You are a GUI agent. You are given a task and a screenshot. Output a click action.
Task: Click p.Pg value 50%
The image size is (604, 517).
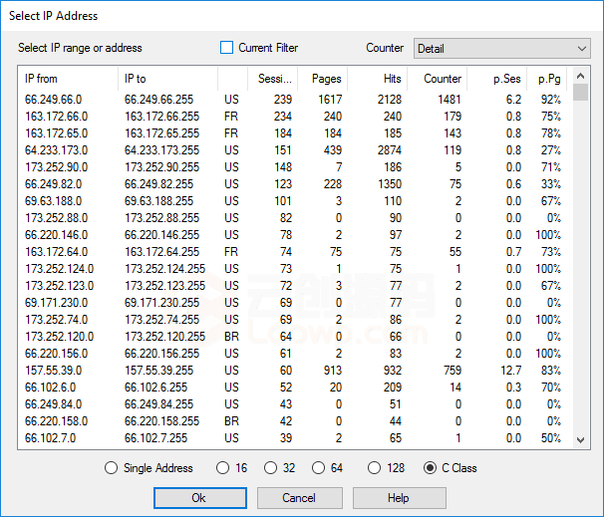click(x=551, y=438)
